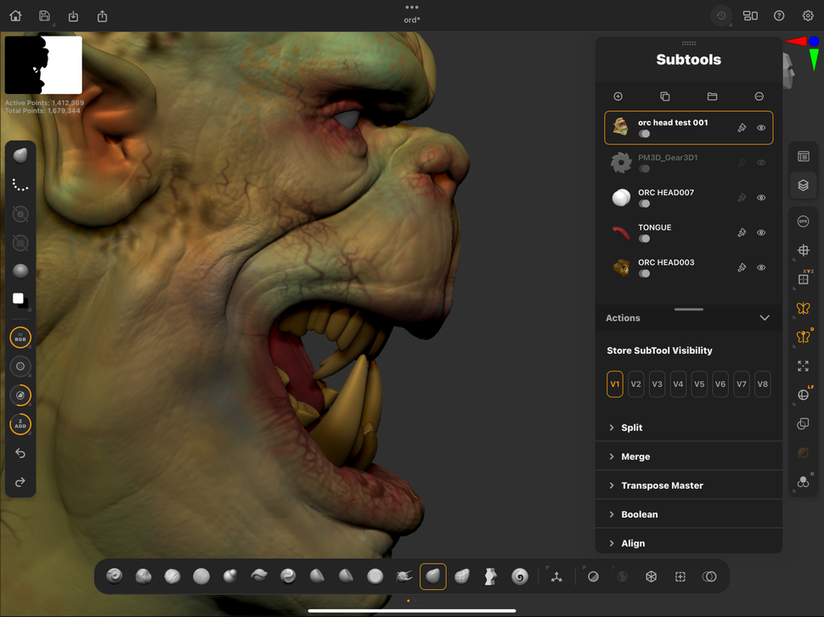Toggle ZADD sculpting mode
The image size is (824, 617).
pos(20,423)
